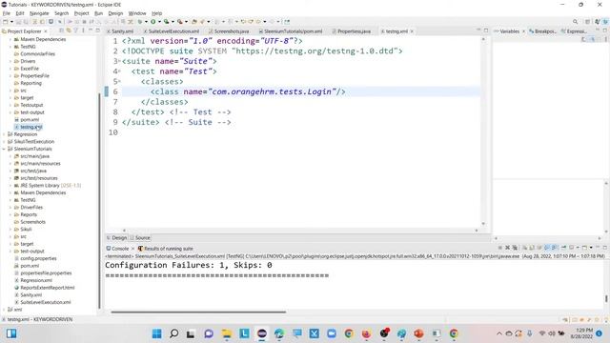Open the Breakpoints view tab
This screenshot has width=610, height=343.
543,31
